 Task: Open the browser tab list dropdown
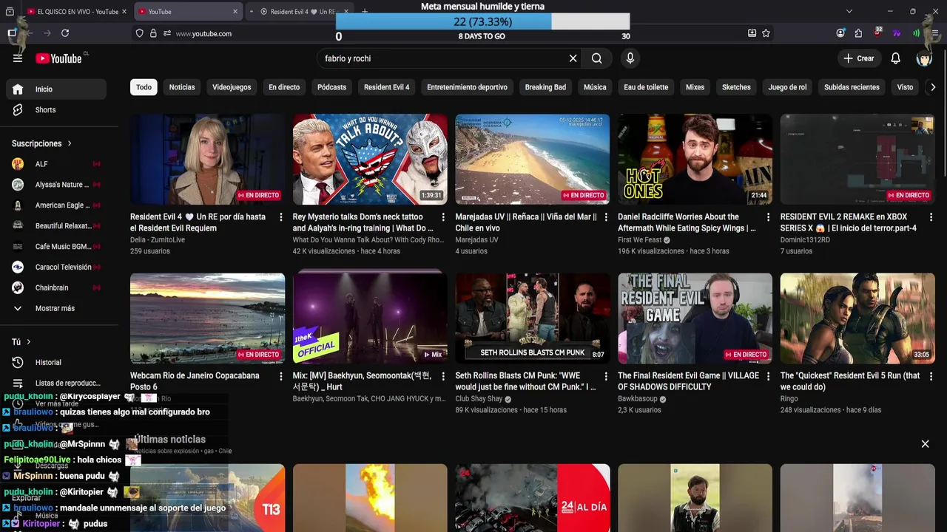click(849, 11)
